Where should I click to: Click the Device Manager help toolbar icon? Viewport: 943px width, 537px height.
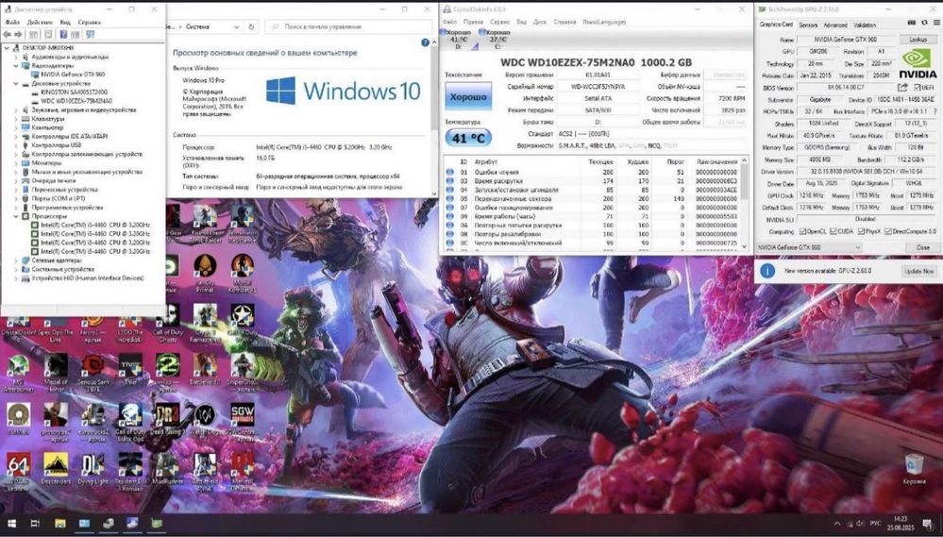click(63, 34)
